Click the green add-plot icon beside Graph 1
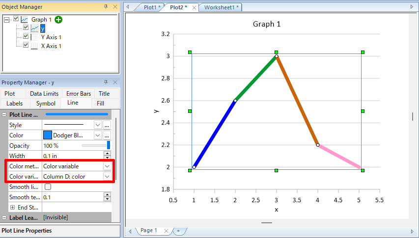This screenshot has height=238, width=419. pyautogui.click(x=58, y=19)
